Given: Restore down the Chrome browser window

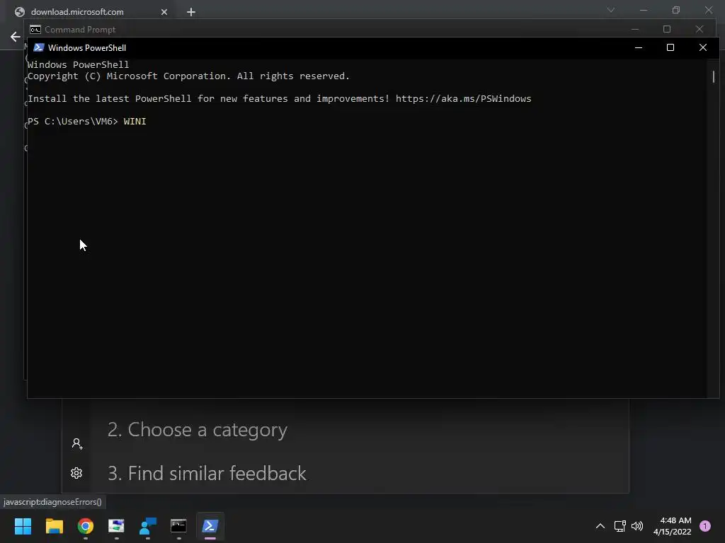Looking at the screenshot, I should point(676,10).
